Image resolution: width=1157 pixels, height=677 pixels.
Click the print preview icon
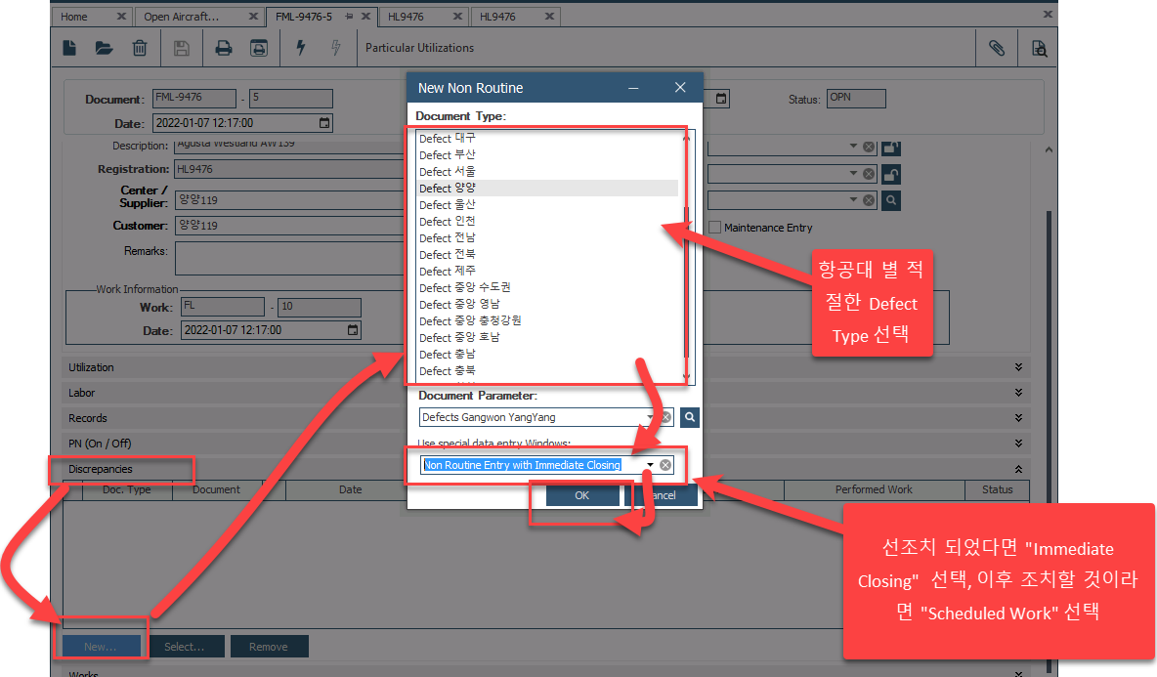click(258, 48)
